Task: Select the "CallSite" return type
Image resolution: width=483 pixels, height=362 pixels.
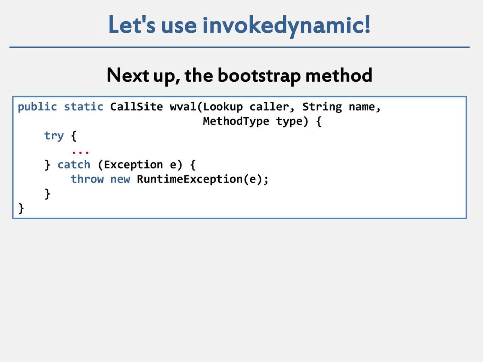Action: [136, 107]
